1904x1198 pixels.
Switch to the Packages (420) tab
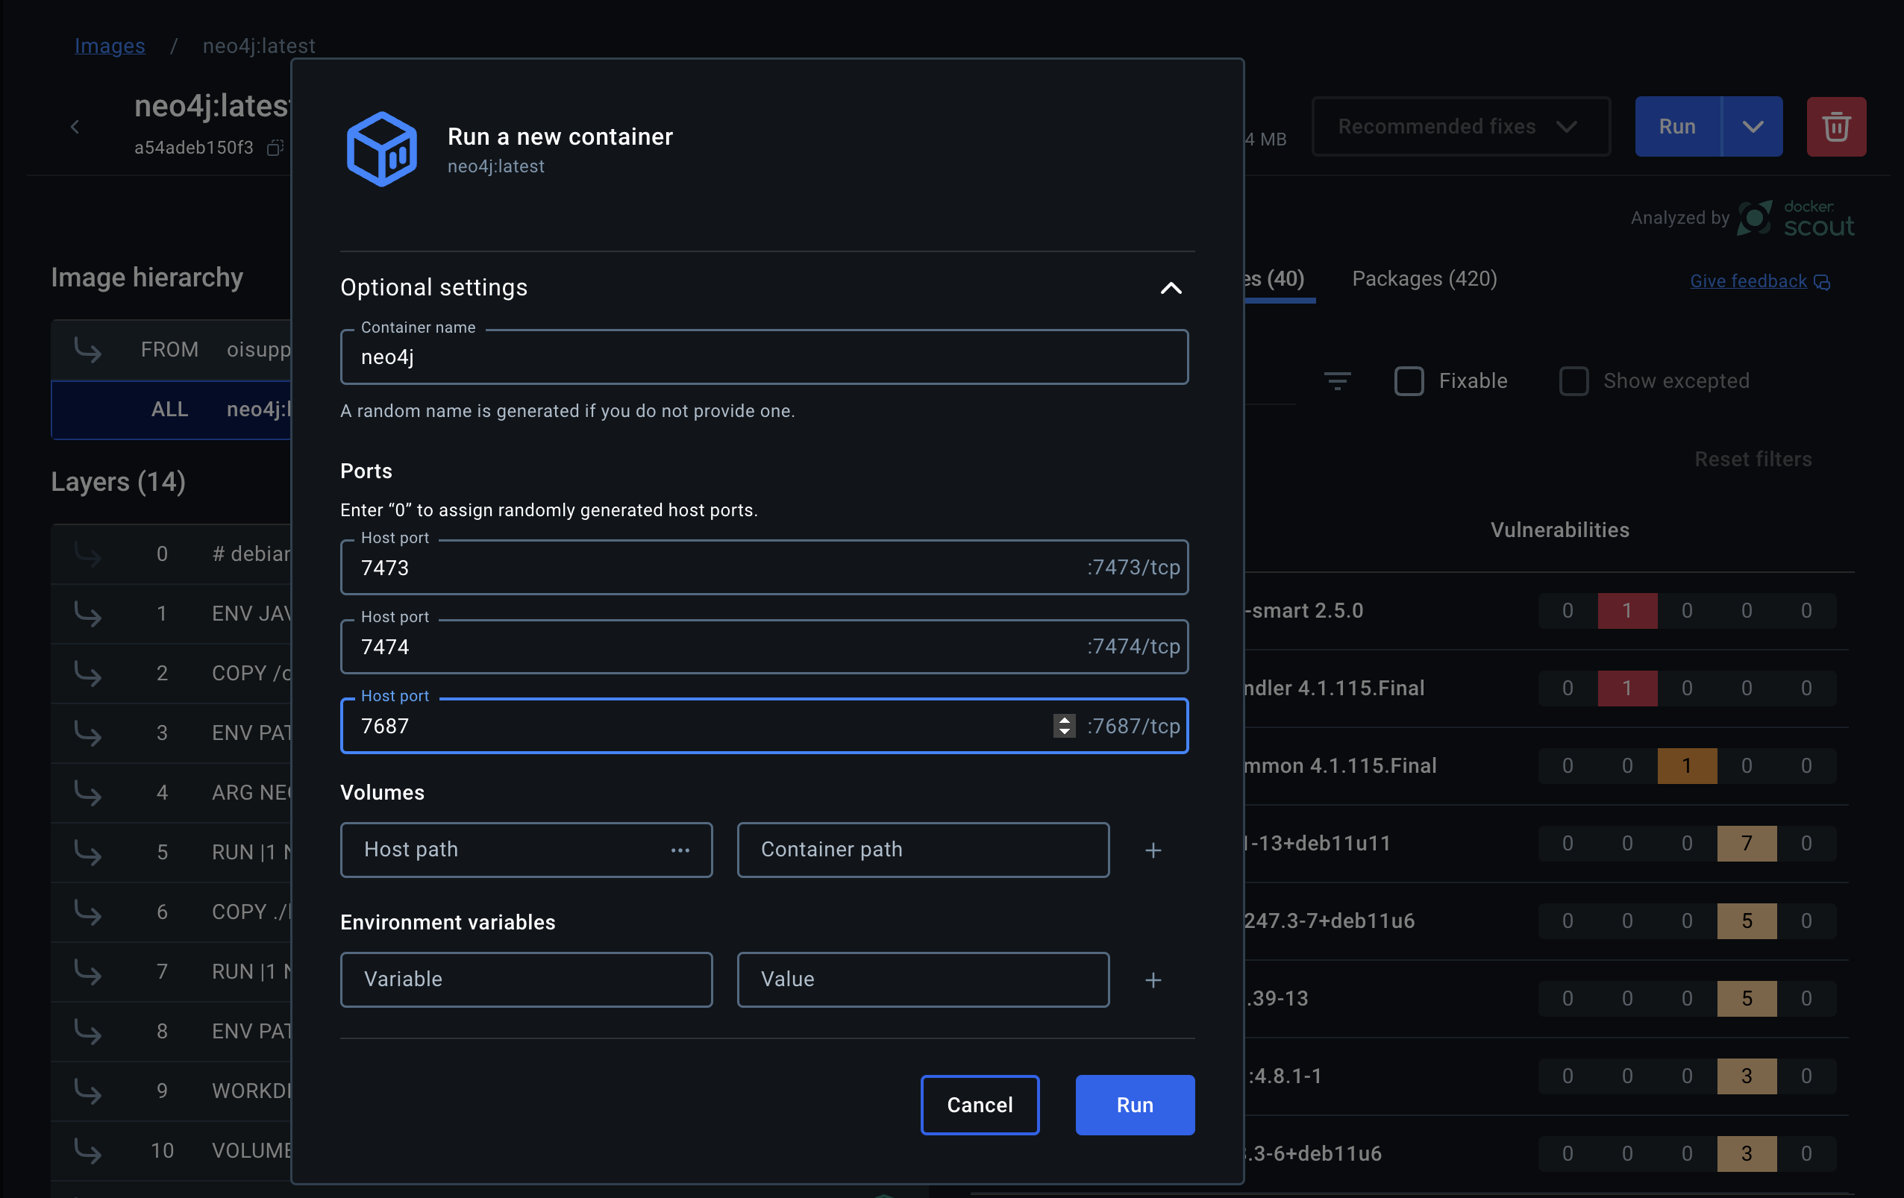(1424, 278)
